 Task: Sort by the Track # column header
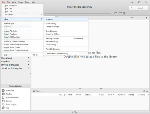111,95
